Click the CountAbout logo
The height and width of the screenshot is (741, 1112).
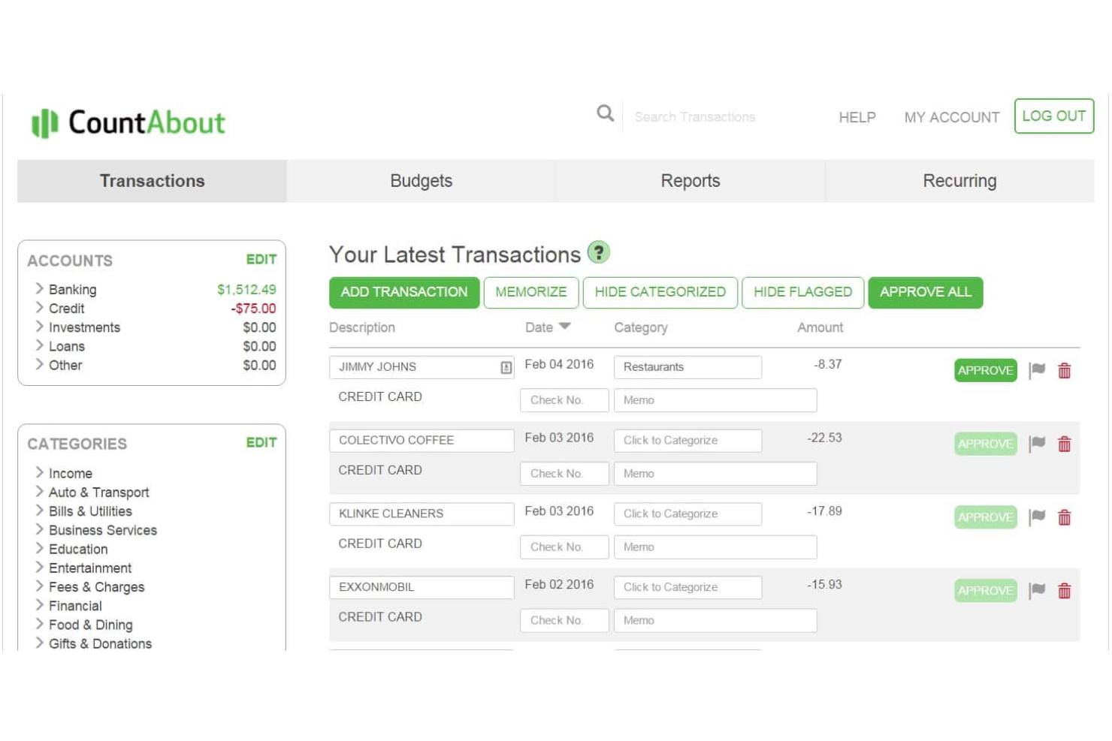pos(128,123)
